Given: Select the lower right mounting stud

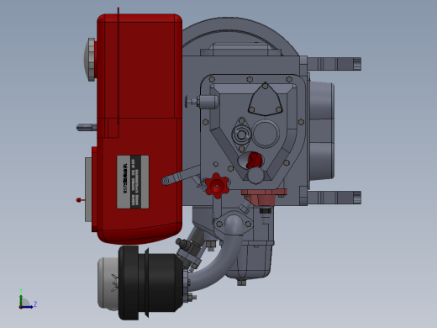Looking at the screenshot, I should 334,198.
